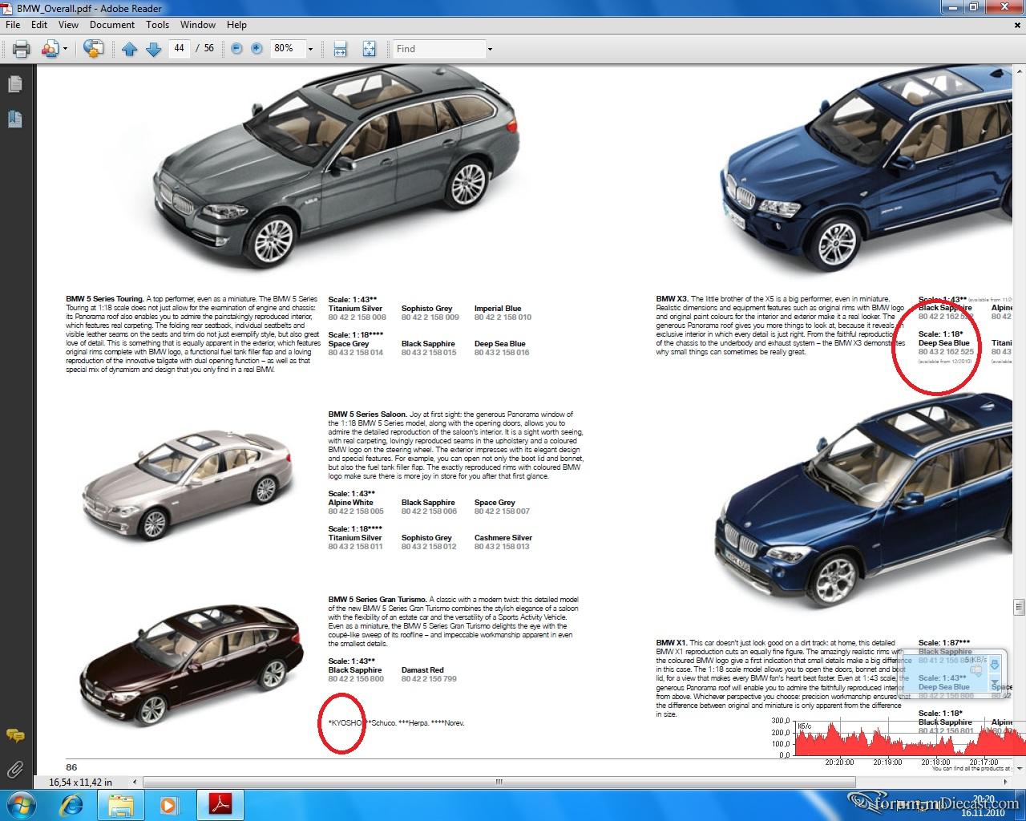
Task: Zoom in with the plus button
Action: tap(256, 48)
